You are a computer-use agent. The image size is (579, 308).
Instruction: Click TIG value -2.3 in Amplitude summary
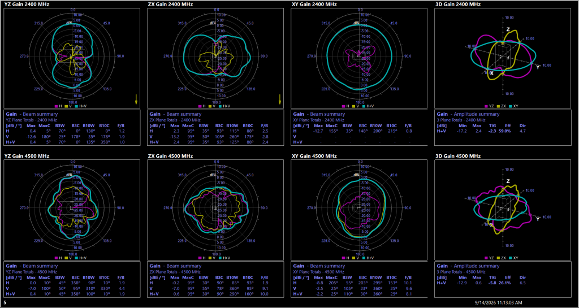point(491,131)
